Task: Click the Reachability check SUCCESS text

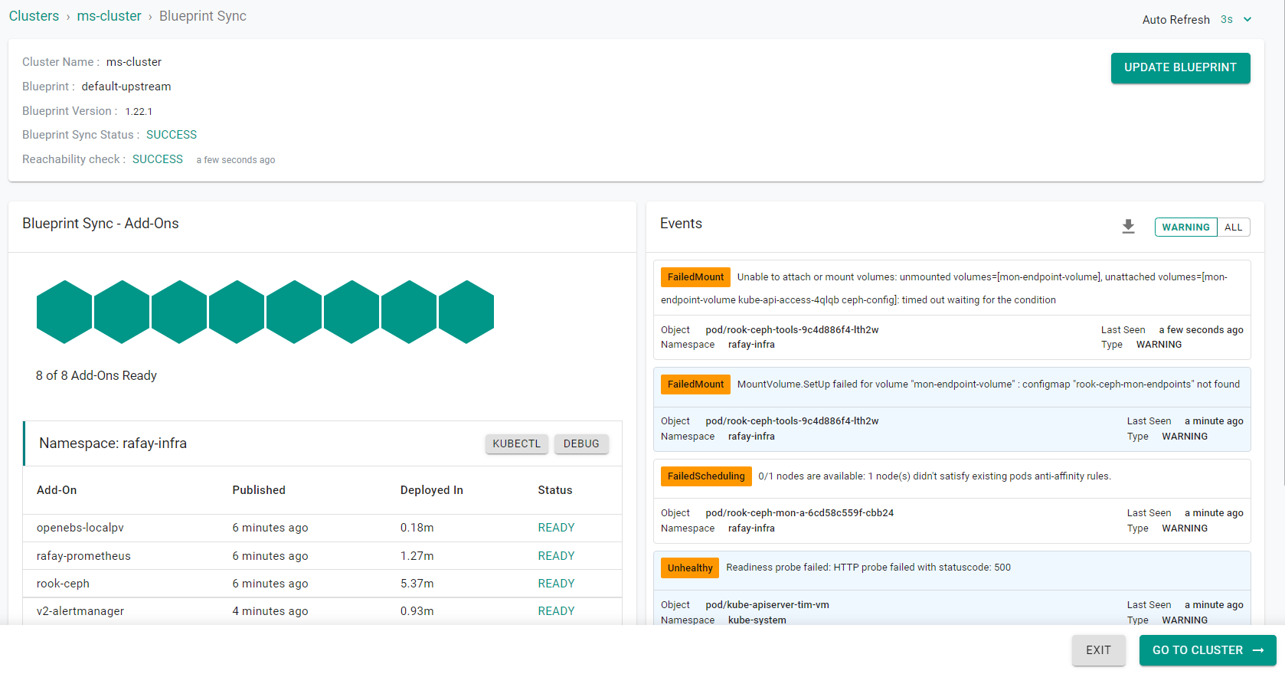Action: (158, 159)
